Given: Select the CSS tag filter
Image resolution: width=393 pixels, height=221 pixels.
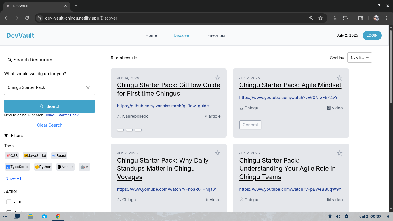Looking at the screenshot, I should [12, 156].
